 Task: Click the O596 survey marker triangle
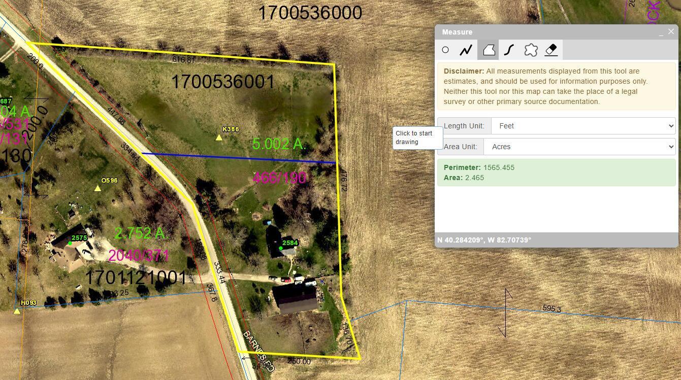(x=98, y=188)
